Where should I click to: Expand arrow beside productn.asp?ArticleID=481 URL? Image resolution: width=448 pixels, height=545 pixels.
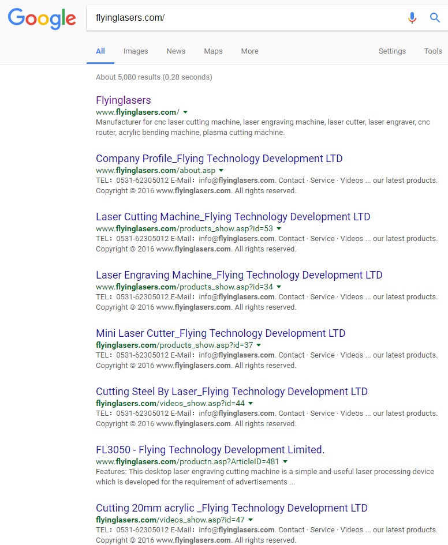point(285,461)
